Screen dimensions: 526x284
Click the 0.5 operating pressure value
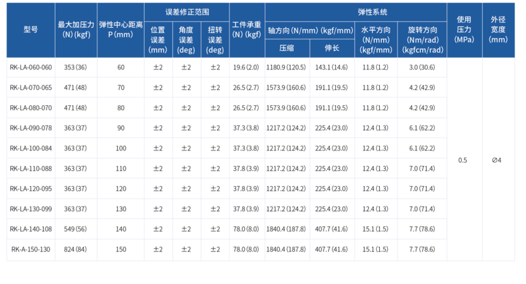click(x=462, y=160)
